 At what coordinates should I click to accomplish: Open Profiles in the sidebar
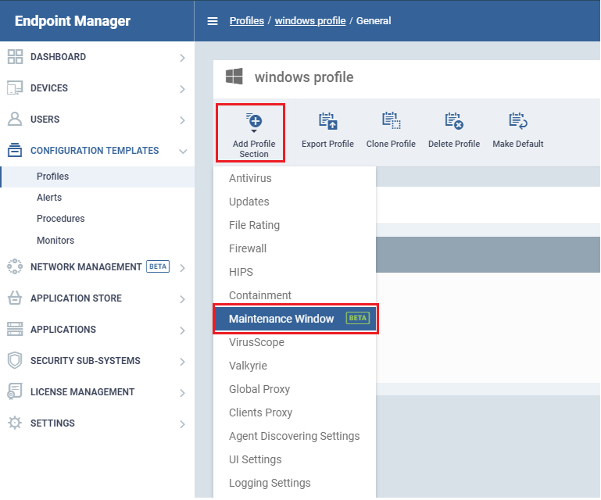pos(98,177)
